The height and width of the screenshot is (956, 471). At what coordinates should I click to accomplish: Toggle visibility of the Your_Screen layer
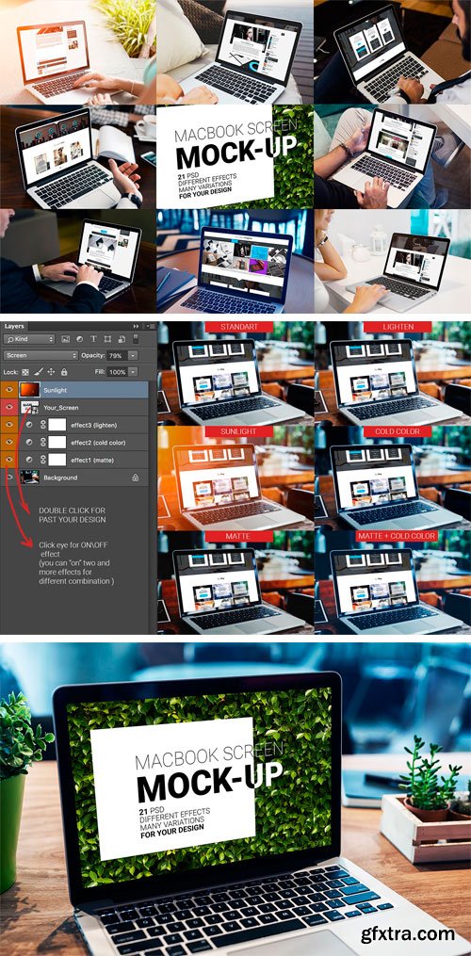[x=9, y=407]
